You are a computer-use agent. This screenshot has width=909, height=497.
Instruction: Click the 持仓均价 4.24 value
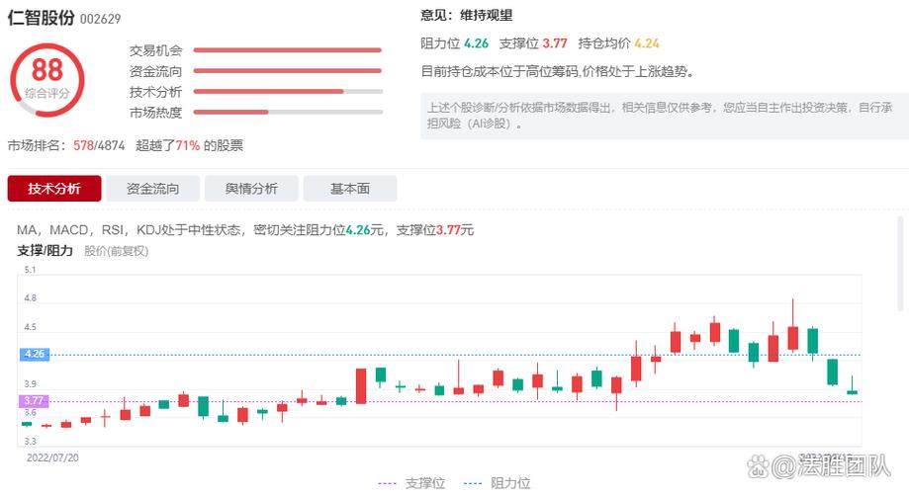pyautogui.click(x=647, y=43)
